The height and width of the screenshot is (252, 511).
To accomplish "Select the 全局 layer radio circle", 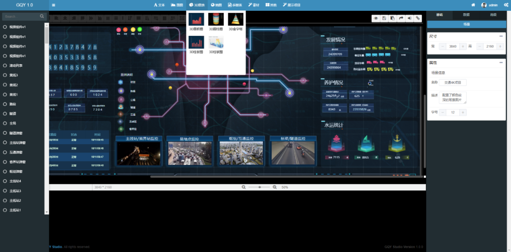I will (x=5, y=123).
